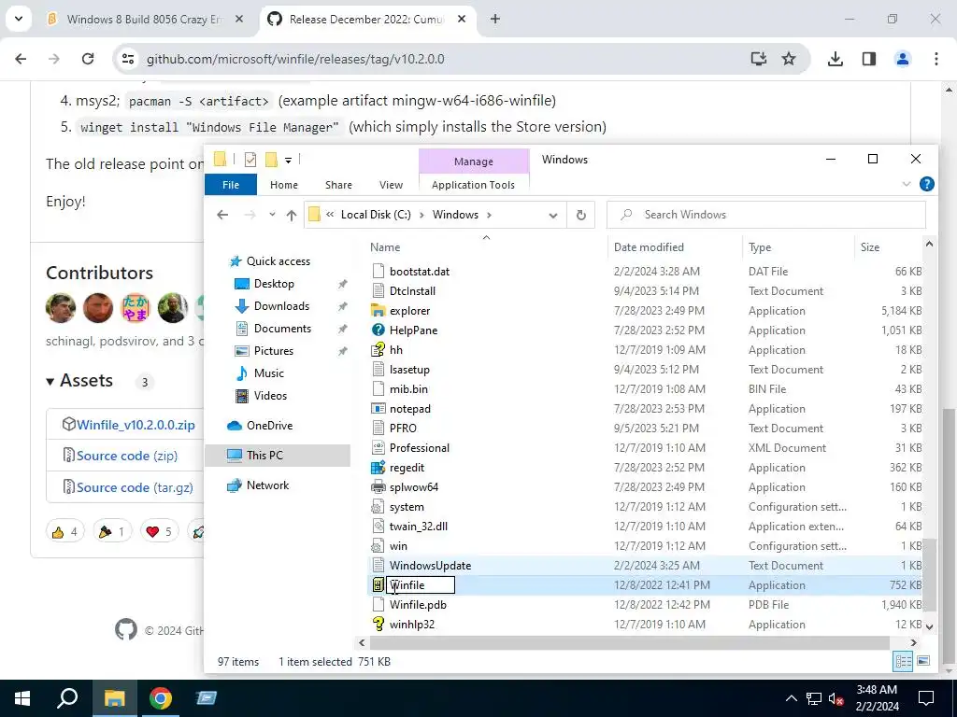Viewport: 957px width, 717px height.
Task: Download Source code (tar.gz) link
Action: [135, 487]
